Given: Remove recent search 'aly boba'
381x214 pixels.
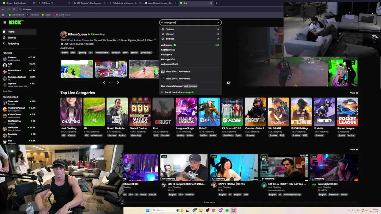Looking at the screenshot, I should (x=218, y=39).
